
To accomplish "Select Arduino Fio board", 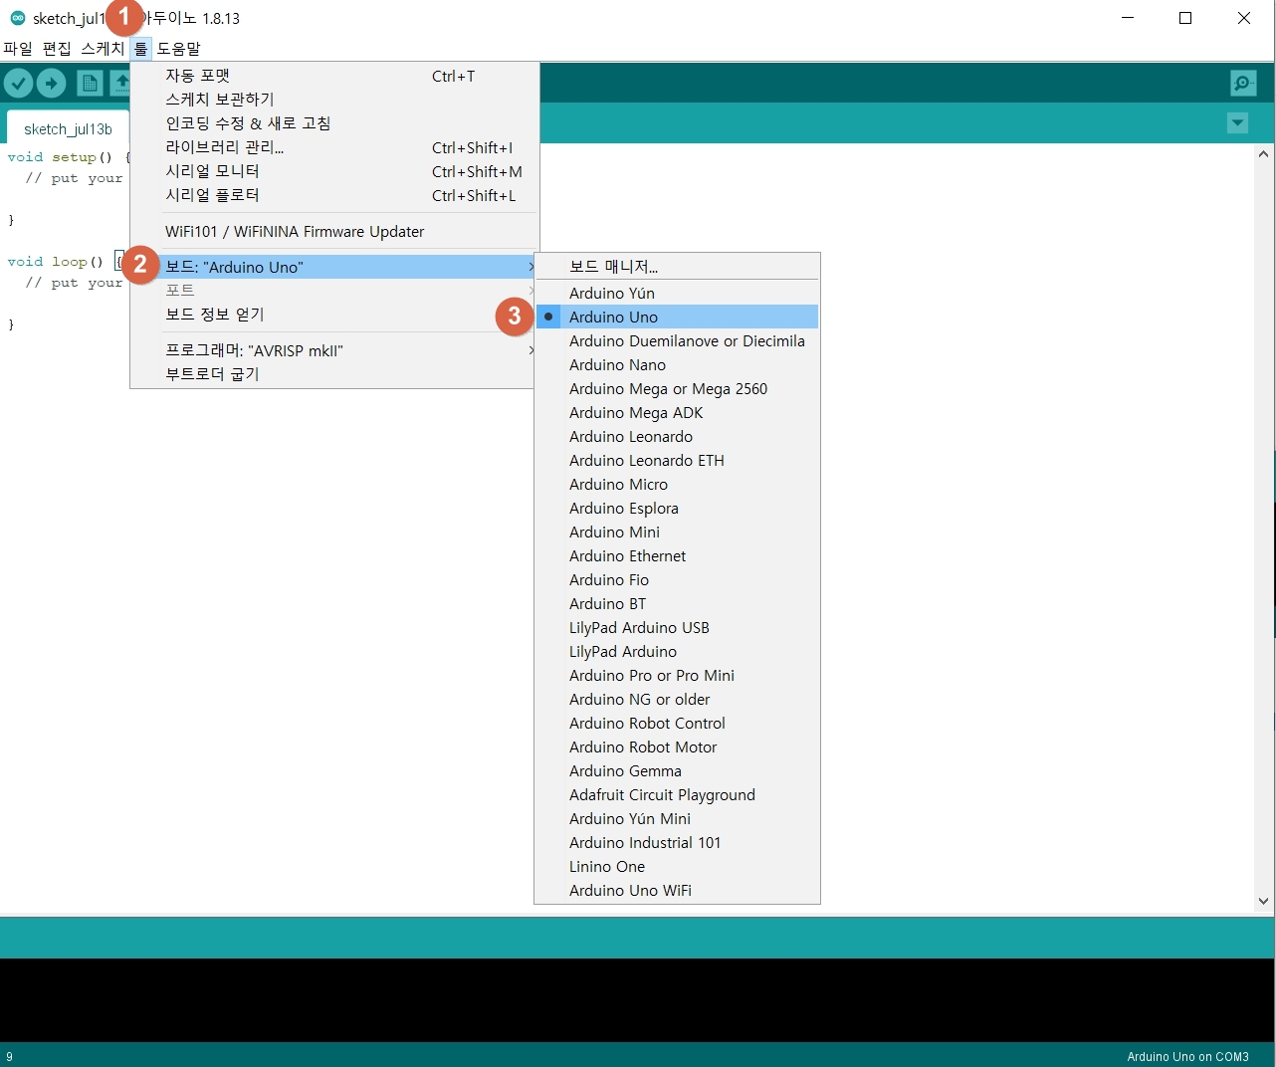I will click(x=677, y=579).
